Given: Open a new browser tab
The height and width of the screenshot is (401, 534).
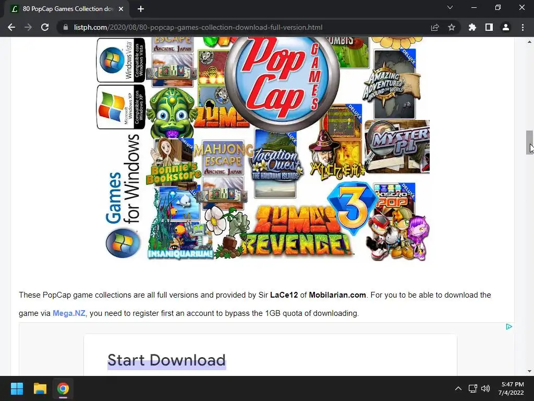Looking at the screenshot, I should coord(141,9).
